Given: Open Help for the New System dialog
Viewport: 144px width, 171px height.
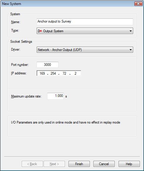Looking at the screenshot, I should tap(129, 164).
